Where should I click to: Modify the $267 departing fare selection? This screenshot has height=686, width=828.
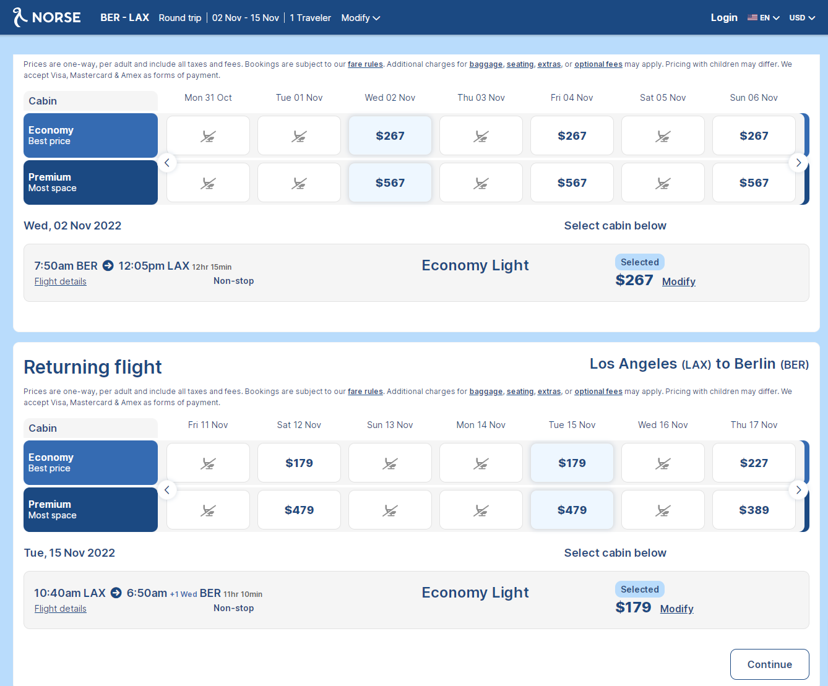[679, 281]
